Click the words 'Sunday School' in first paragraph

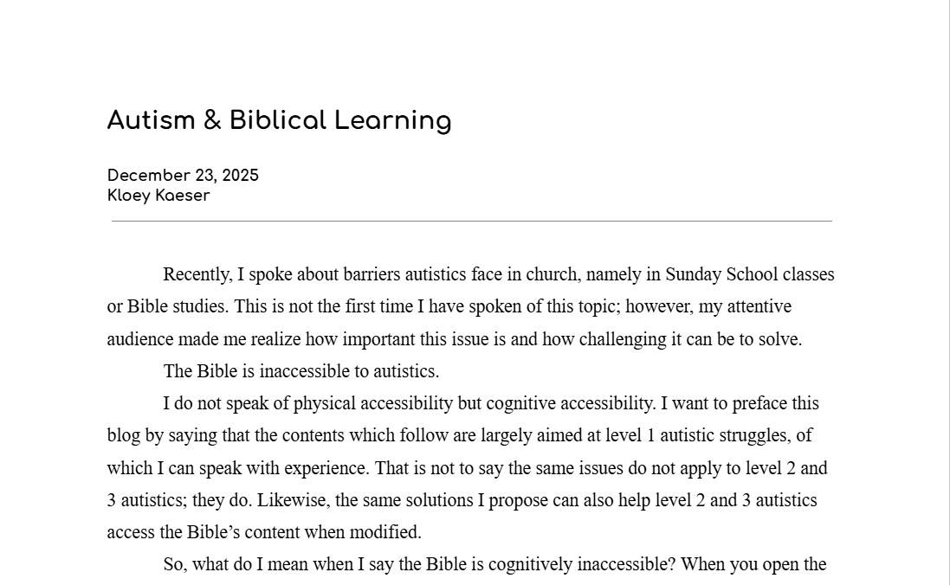point(721,274)
